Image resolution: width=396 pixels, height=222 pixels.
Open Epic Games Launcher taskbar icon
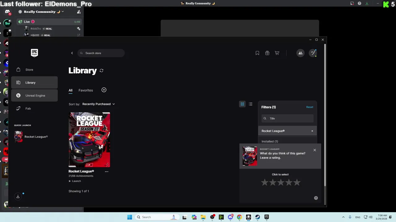[x=267, y=217]
